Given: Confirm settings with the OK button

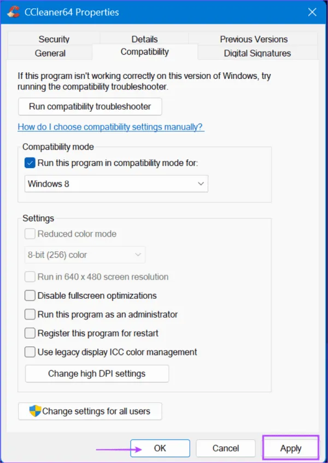Looking at the screenshot, I should 160,448.
